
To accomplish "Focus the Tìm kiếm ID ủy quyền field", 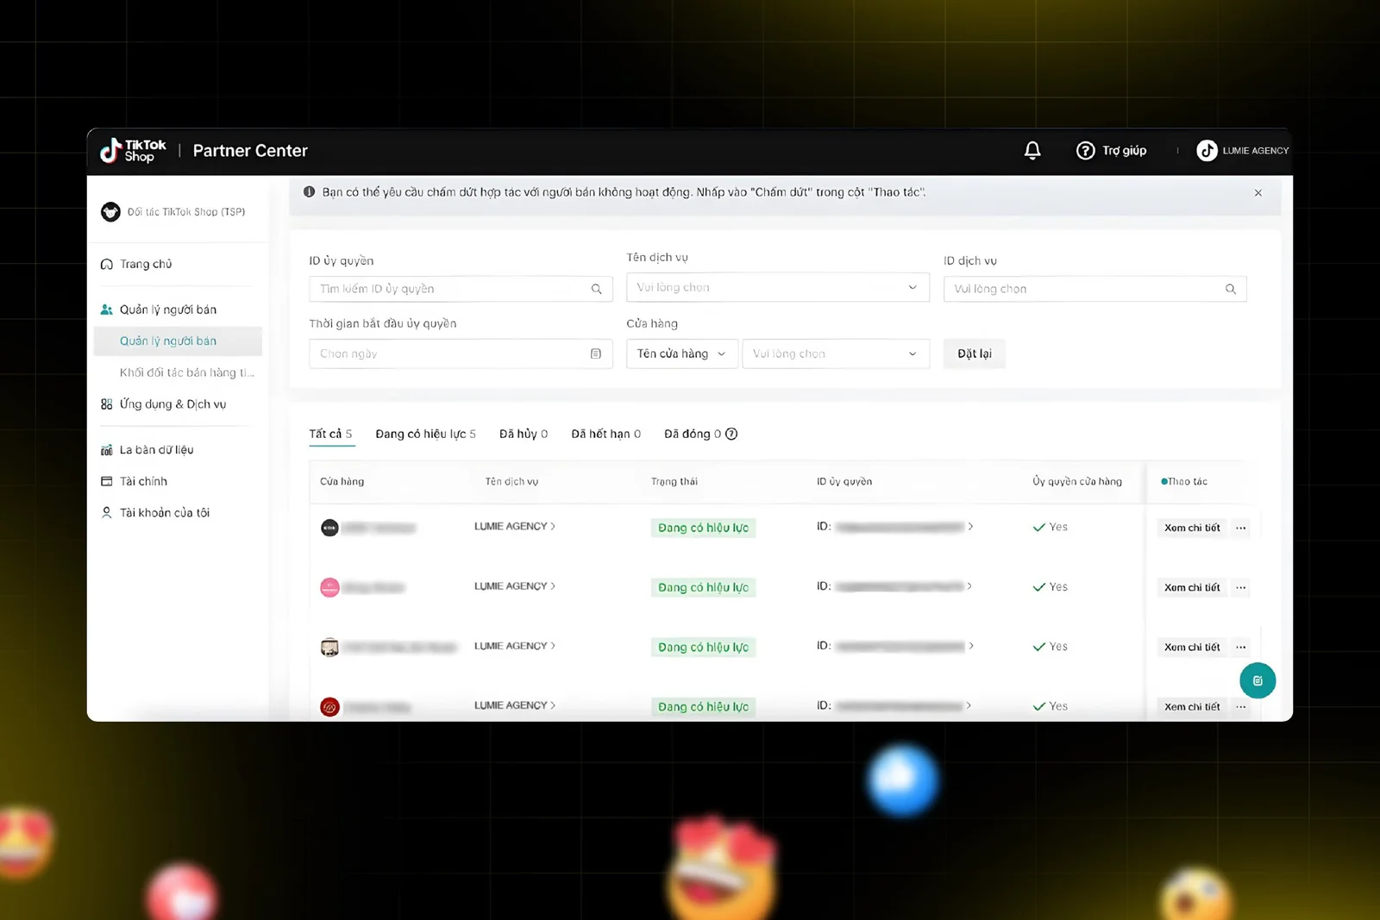I will pos(461,289).
